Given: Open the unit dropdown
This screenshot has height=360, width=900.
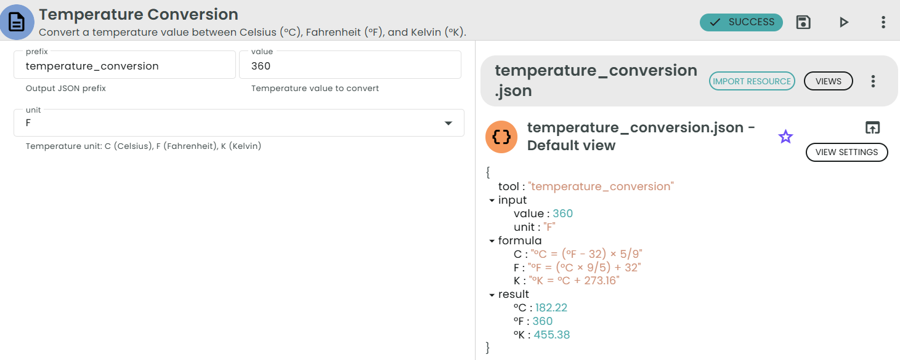Looking at the screenshot, I should tap(449, 122).
